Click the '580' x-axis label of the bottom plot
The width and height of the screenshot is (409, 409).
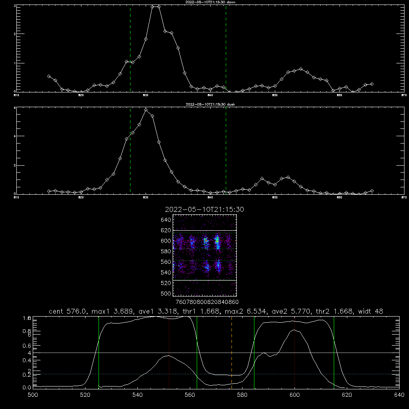tap(242, 395)
